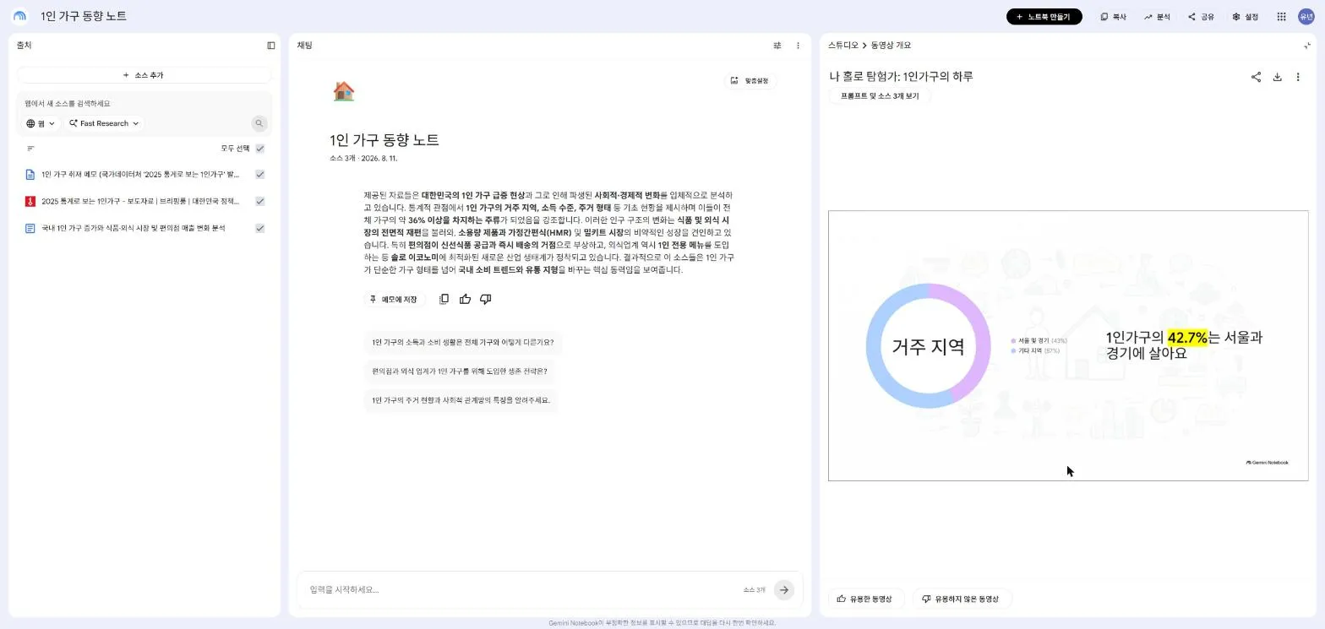Click the source search magnifier button
1325x629 pixels.
259,123
